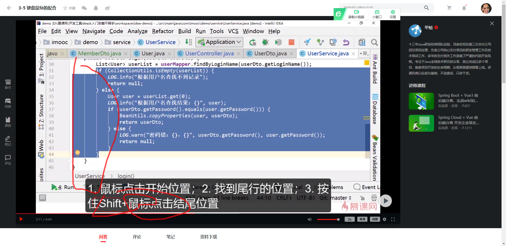
Task: Seek on the video progress bar
Action: (208, 214)
